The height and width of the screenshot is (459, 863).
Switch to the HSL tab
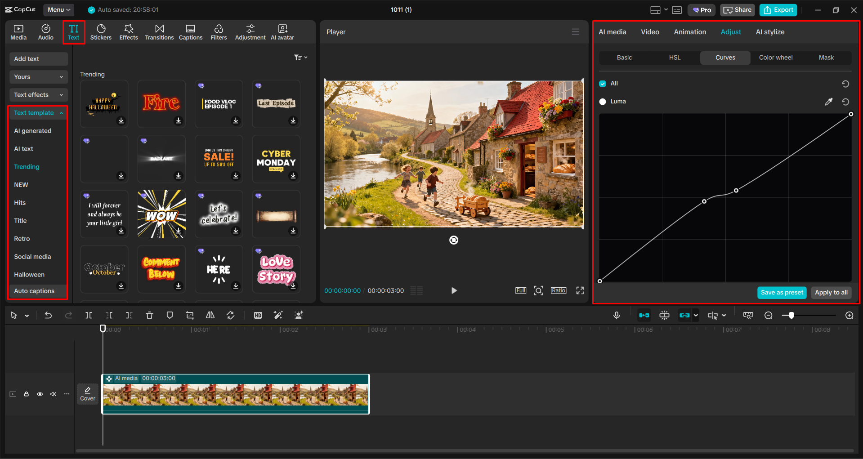675,58
